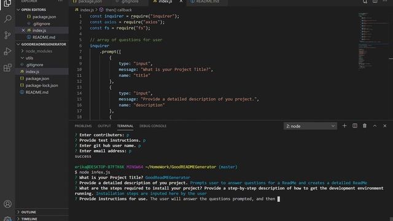This screenshot has height=221, width=393.
Task: Close index.js in Open Editors list
Action: pos(23,30)
